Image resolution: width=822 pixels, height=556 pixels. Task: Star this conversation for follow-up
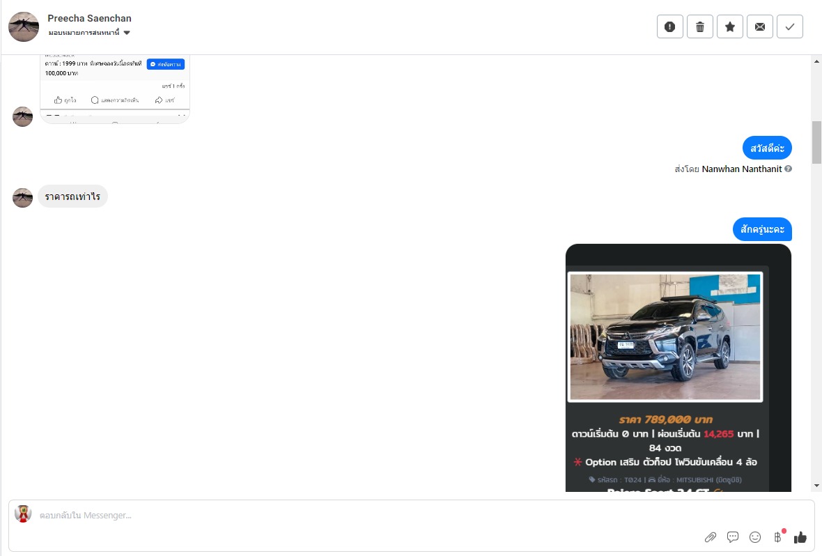[x=730, y=26]
